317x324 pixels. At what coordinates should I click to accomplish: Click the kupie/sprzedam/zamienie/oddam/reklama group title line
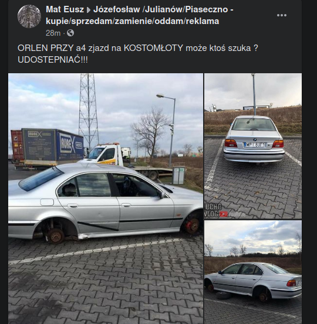click(x=132, y=21)
